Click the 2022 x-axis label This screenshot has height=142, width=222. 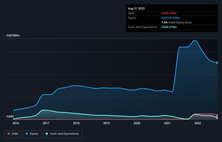(198, 123)
